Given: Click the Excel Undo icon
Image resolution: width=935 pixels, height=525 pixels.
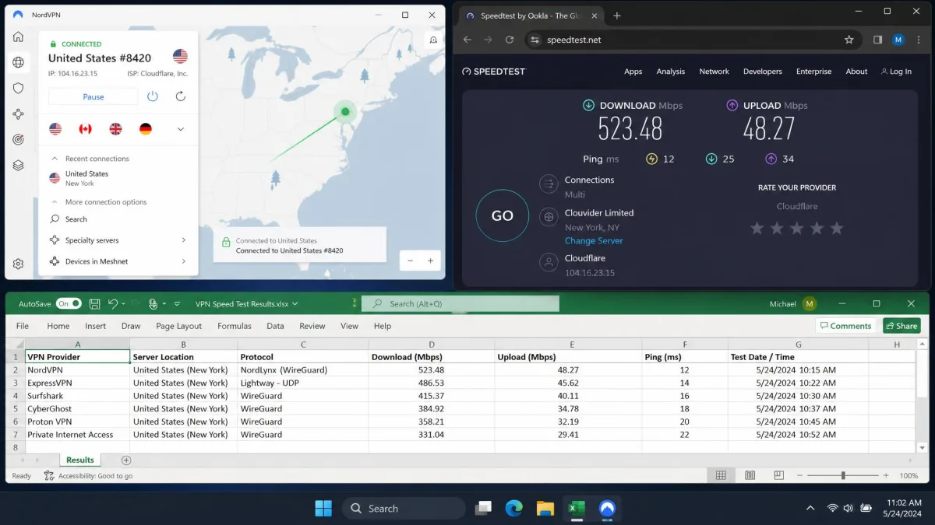Looking at the screenshot, I should point(114,304).
